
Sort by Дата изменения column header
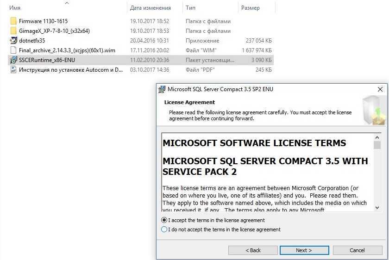tap(150, 8)
